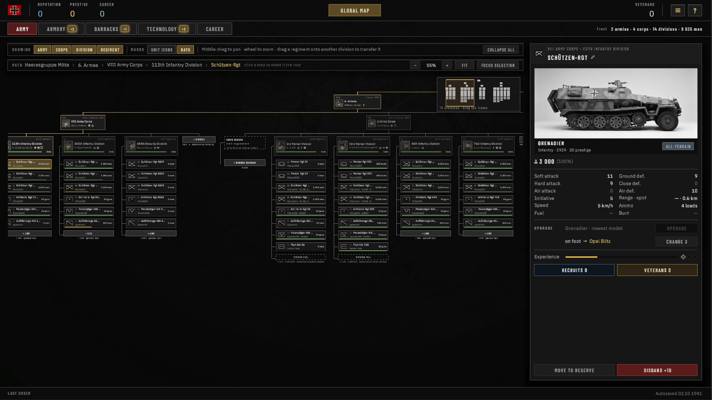Toggle the CORPS showing filter
Screen dimensions: 712x400
point(62,50)
